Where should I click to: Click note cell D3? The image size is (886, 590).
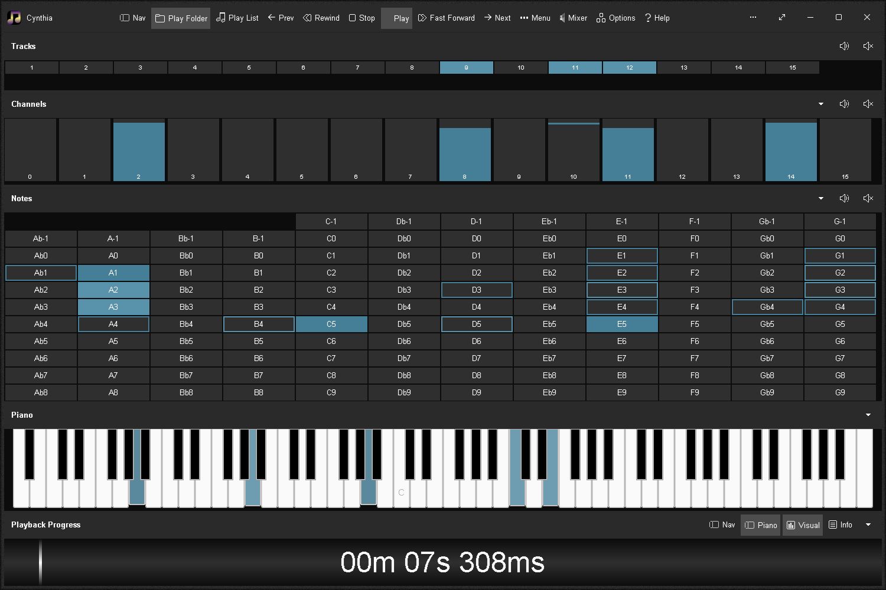(477, 290)
